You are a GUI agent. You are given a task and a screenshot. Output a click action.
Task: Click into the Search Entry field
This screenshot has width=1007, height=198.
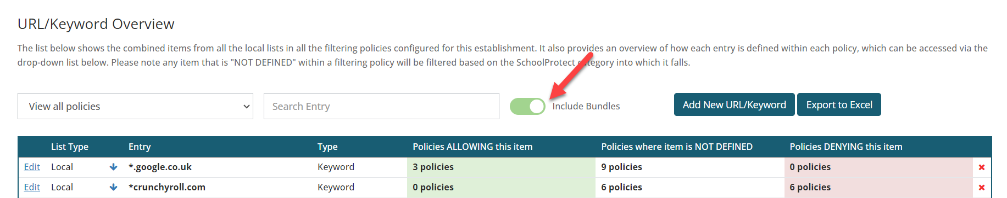click(x=381, y=106)
